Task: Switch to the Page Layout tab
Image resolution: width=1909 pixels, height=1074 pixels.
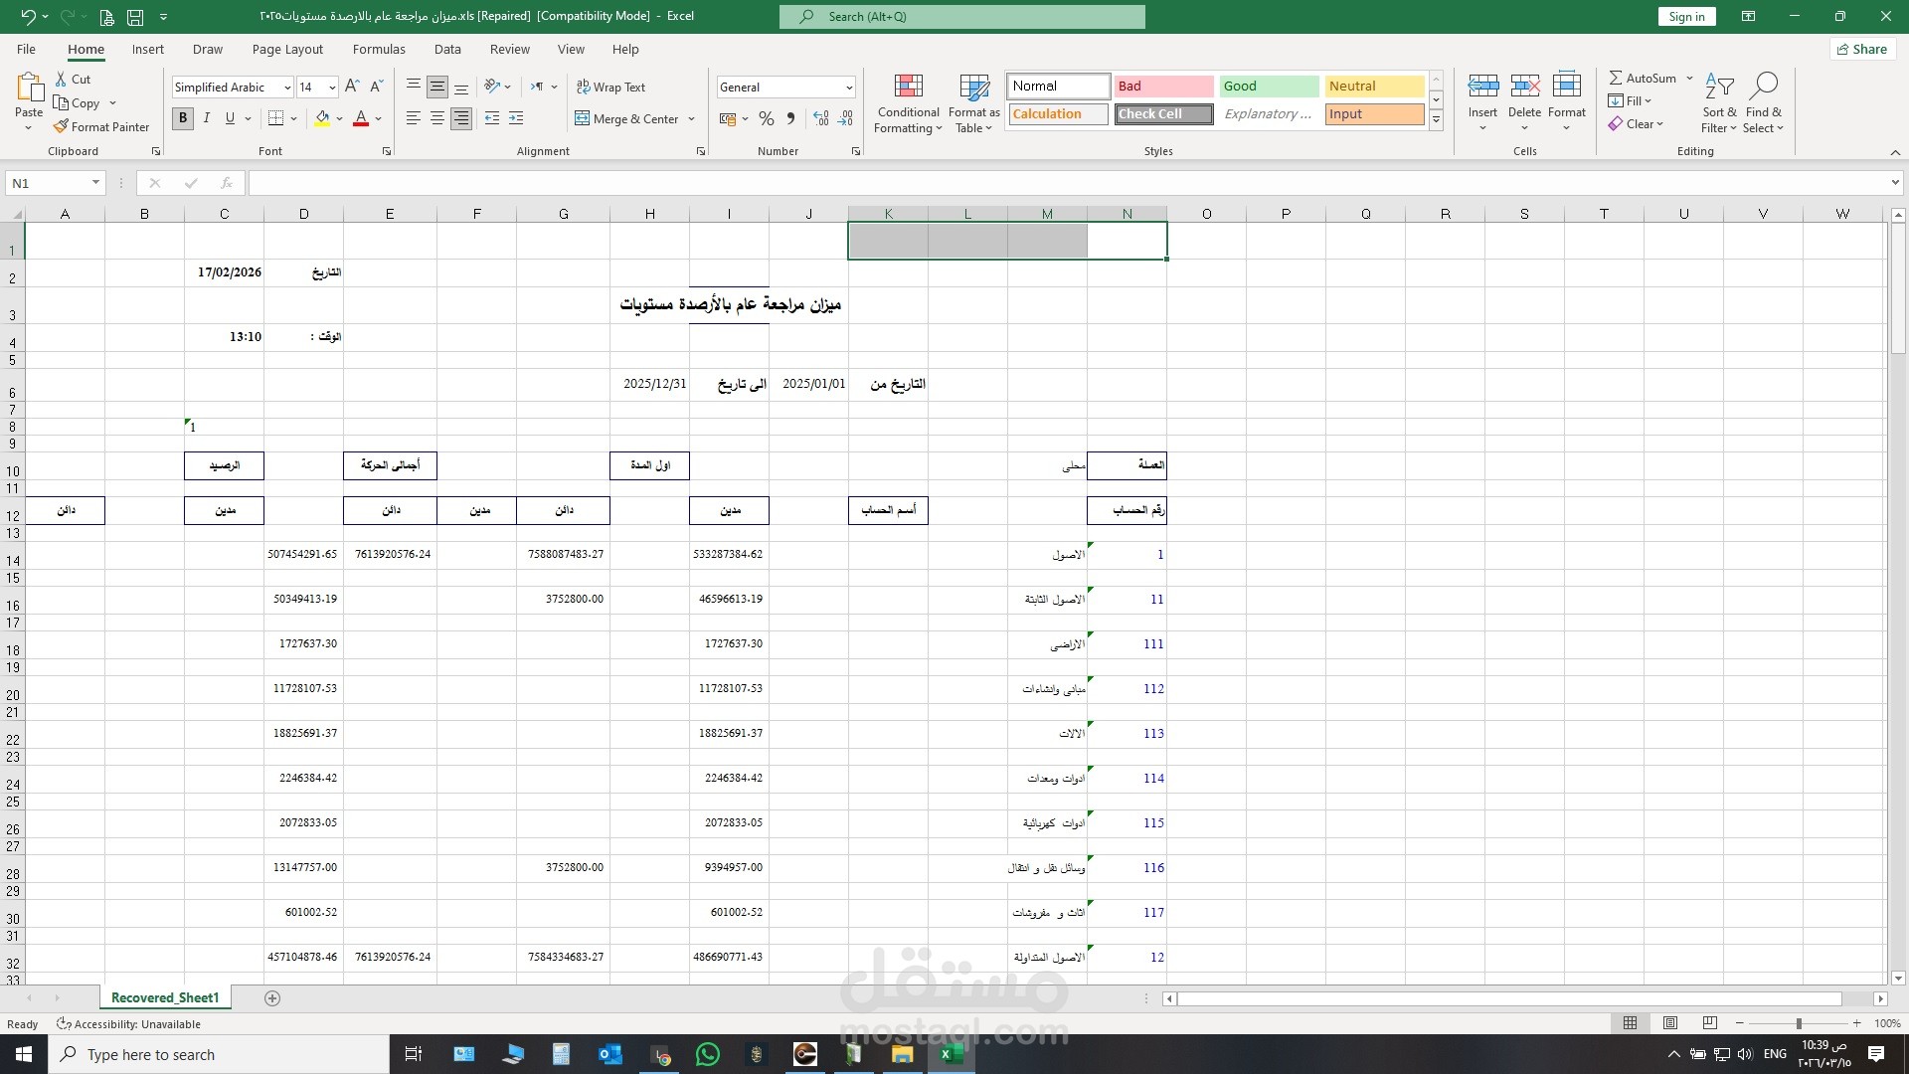Action: pos(287,49)
